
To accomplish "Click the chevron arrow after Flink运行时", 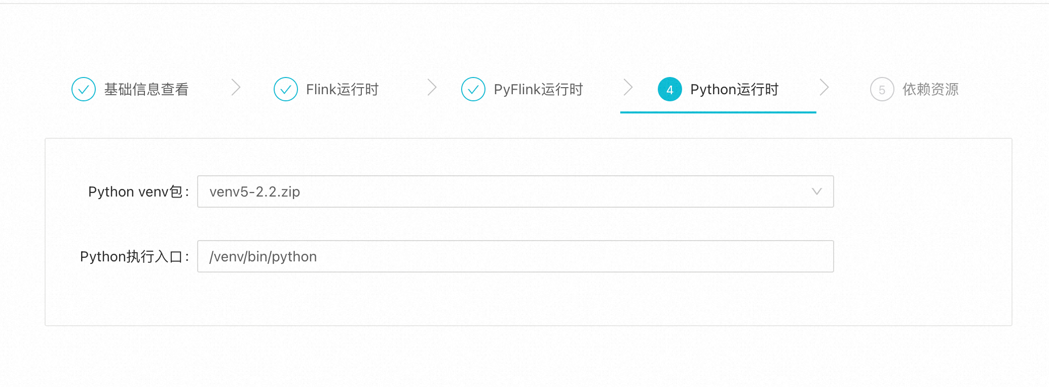I will [432, 88].
